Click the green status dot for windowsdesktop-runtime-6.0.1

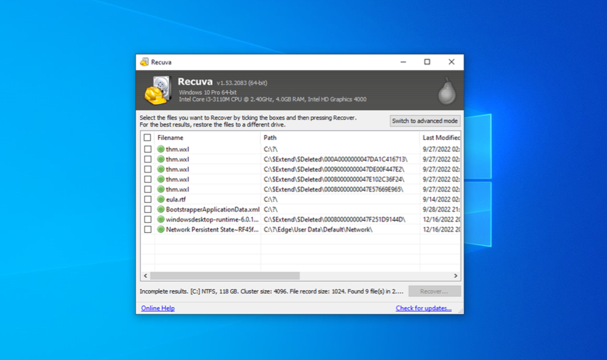161,219
